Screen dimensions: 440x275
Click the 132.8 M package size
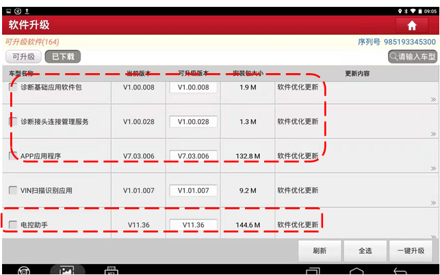(248, 156)
